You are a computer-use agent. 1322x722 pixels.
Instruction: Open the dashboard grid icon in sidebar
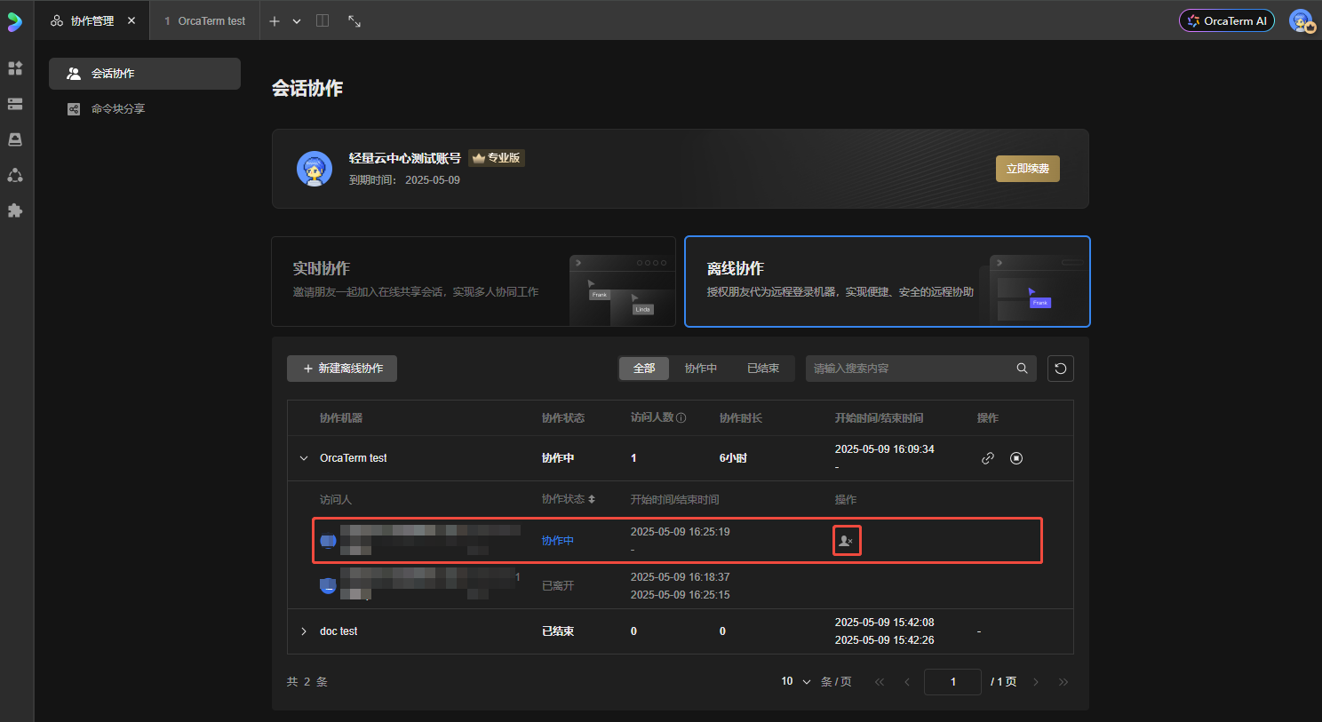15,68
